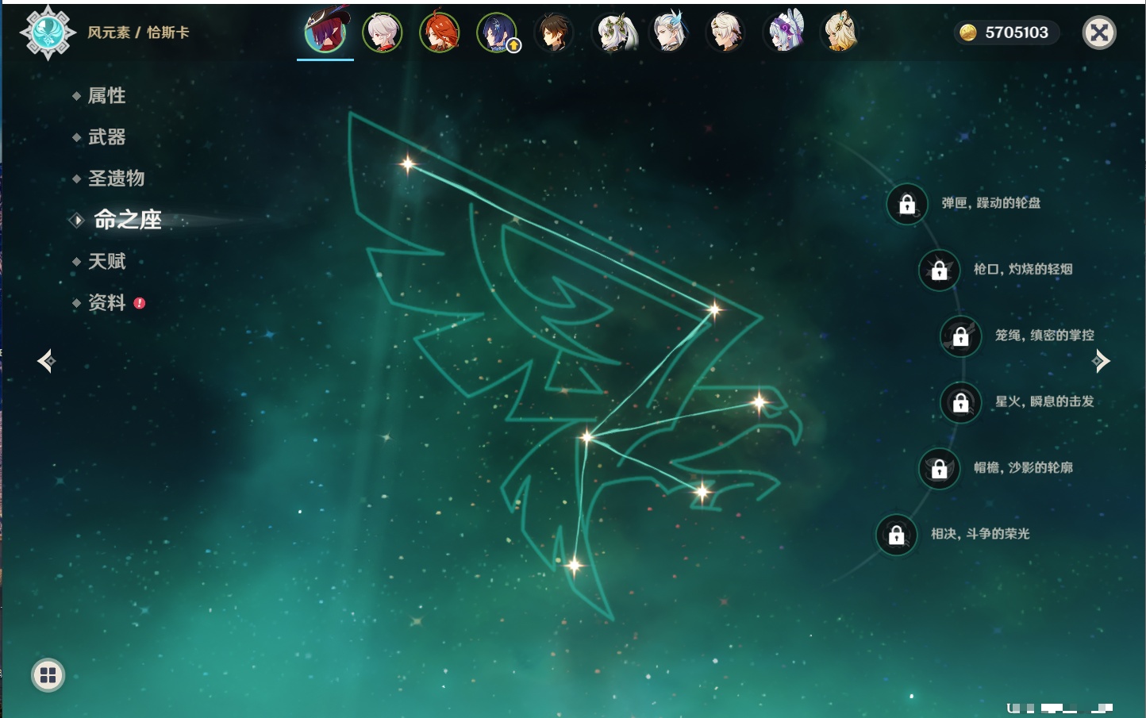Click the label 星火，瞬息的击发
Viewport: 1146px width, 718px height.
[x=1044, y=401]
